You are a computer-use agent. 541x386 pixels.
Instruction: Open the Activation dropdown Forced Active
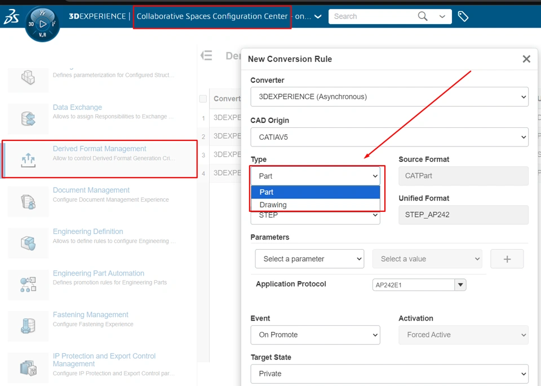pos(463,335)
